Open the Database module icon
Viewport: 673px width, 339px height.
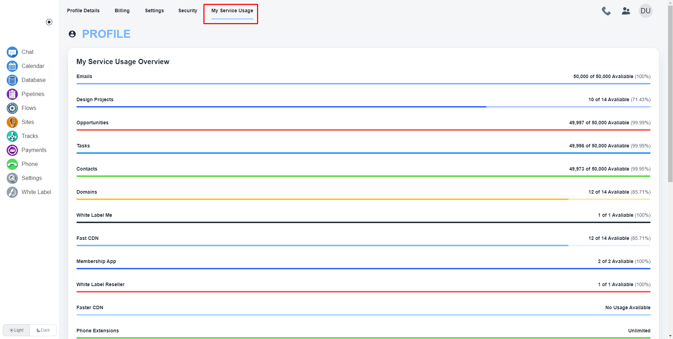coord(12,80)
